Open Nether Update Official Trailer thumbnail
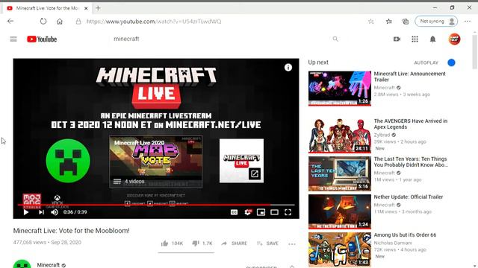The image size is (478, 268). pos(340,211)
